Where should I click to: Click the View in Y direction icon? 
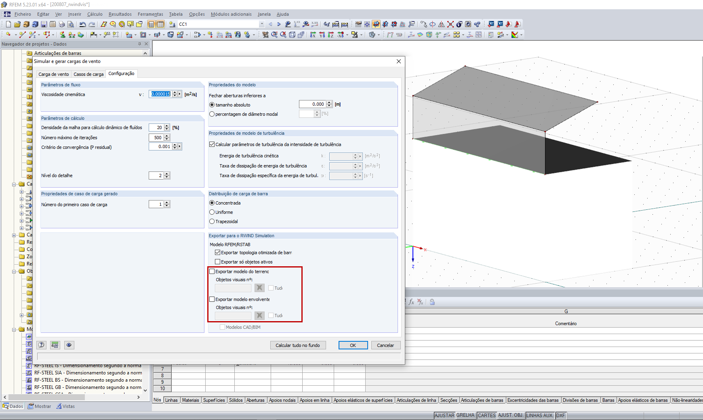click(322, 35)
